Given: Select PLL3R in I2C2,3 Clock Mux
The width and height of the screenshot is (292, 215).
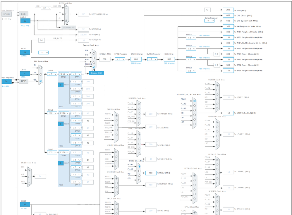Looking at the screenshot, I should coord(139,171).
